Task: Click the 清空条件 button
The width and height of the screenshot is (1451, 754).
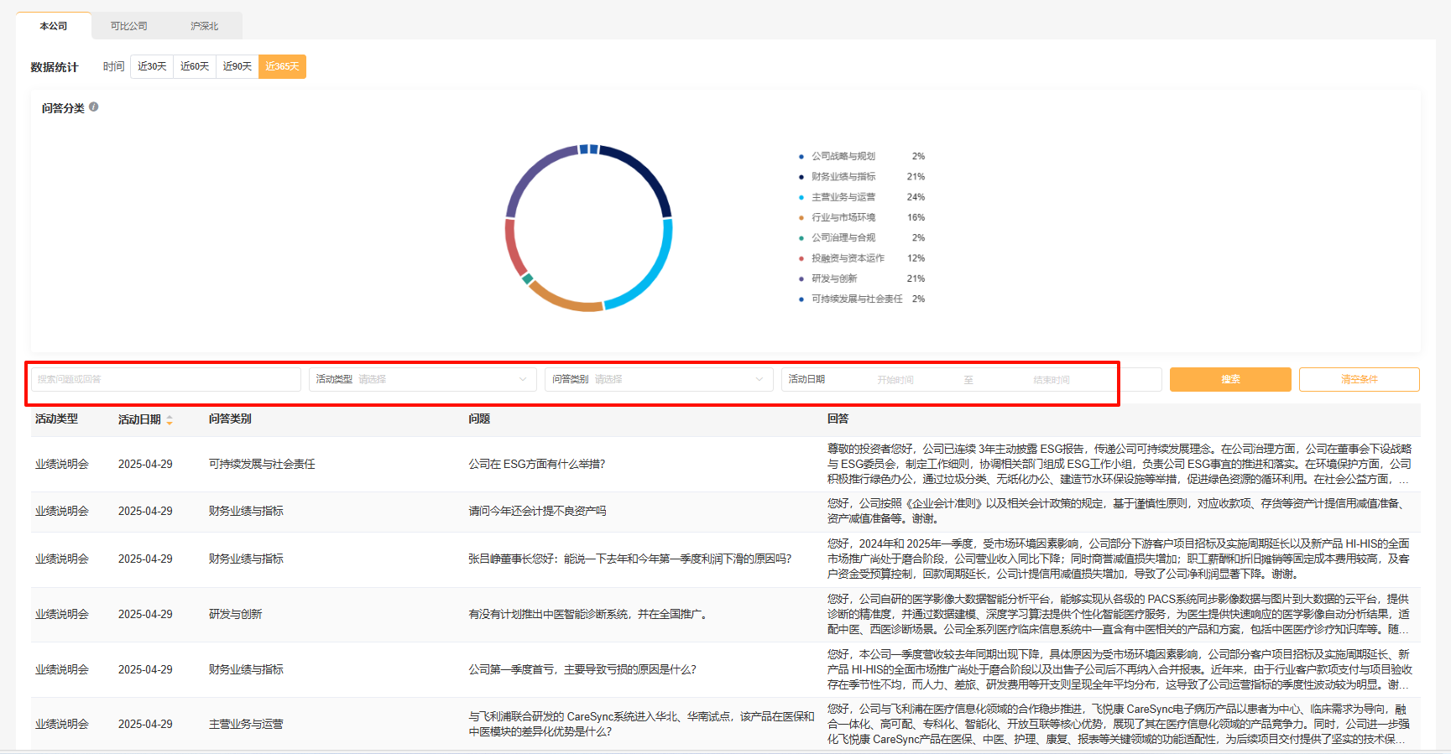Action: coord(1359,380)
